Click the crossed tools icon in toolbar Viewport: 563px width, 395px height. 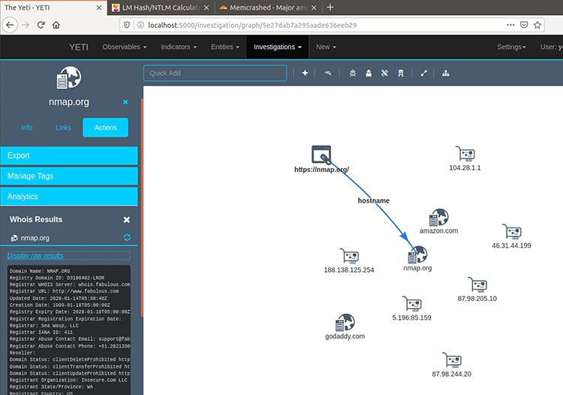(384, 74)
